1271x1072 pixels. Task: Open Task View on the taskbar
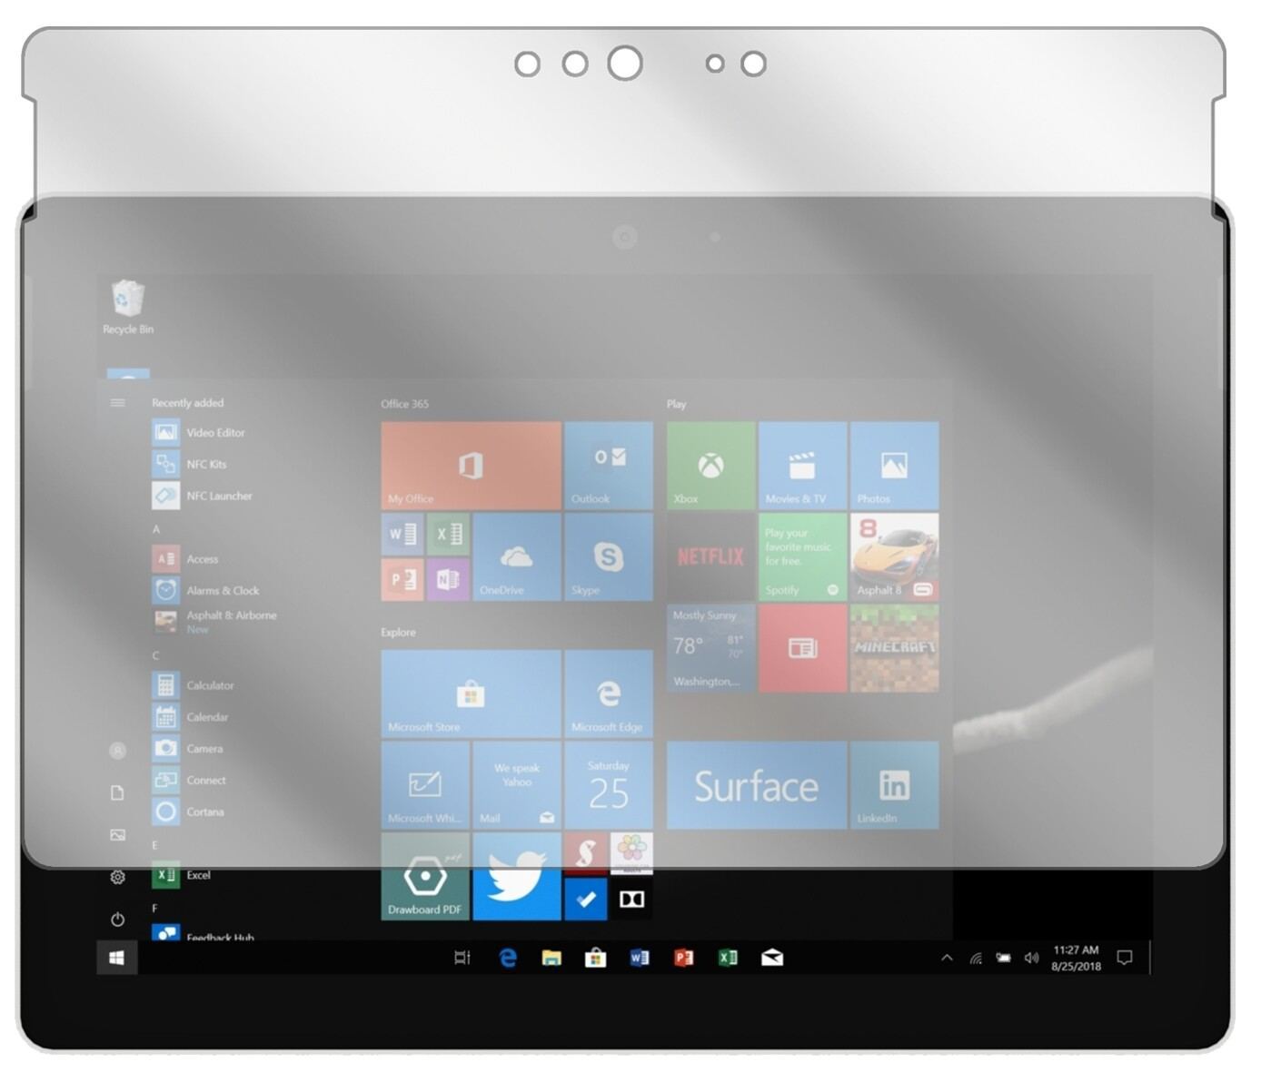click(x=462, y=958)
